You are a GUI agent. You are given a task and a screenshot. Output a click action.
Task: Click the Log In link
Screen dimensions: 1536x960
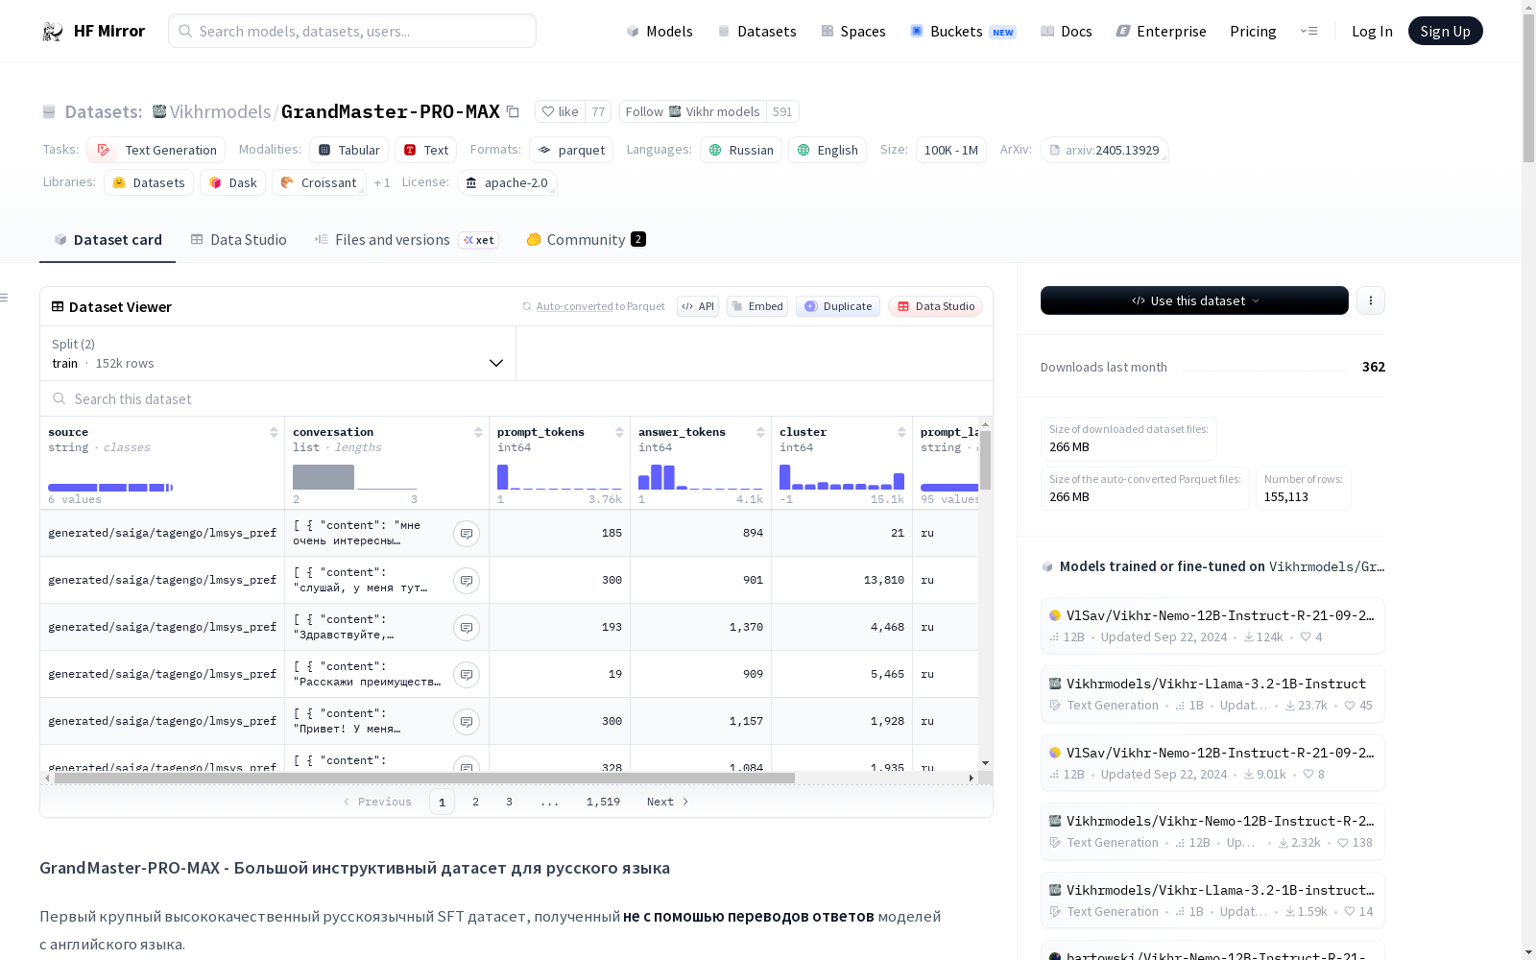coord(1372,31)
